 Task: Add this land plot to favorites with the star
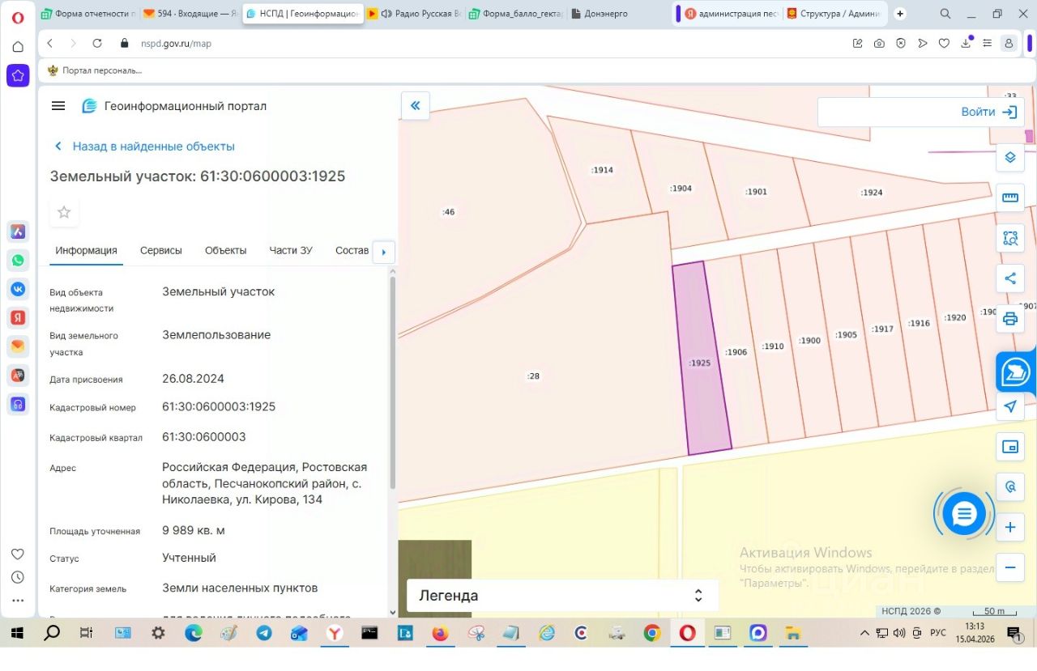point(64,212)
